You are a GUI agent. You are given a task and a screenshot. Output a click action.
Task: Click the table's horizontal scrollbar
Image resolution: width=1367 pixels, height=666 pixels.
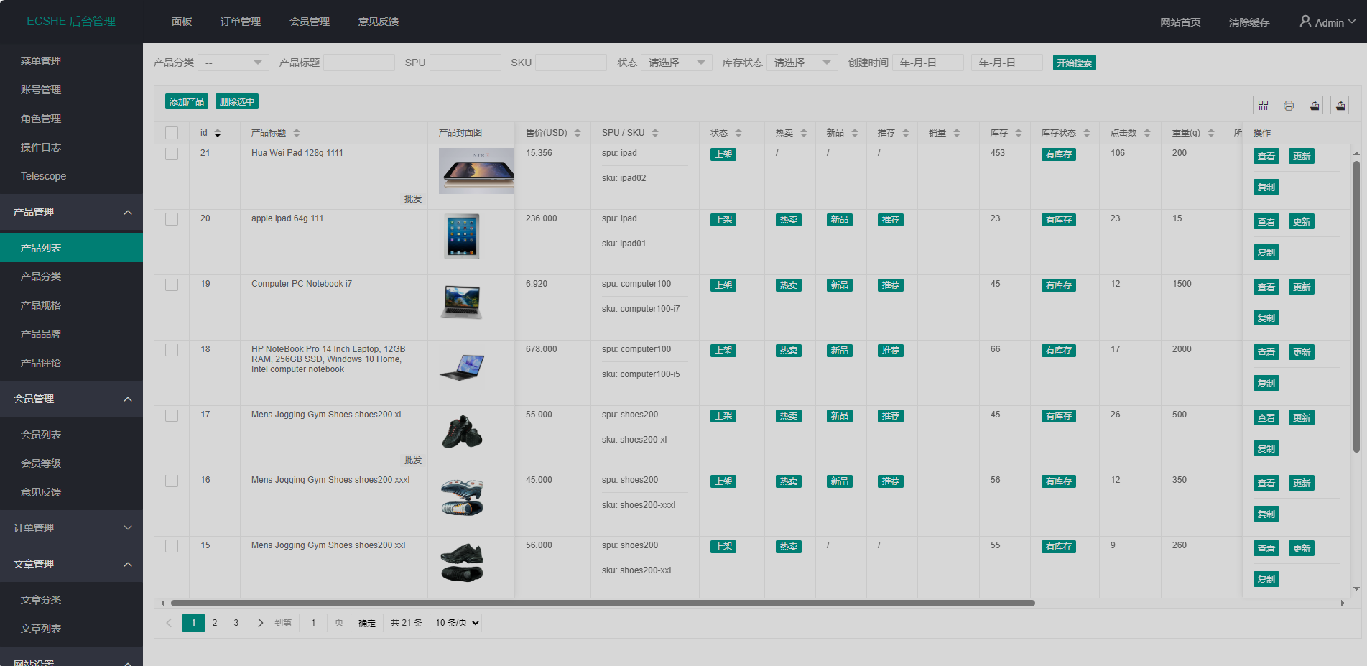602,603
